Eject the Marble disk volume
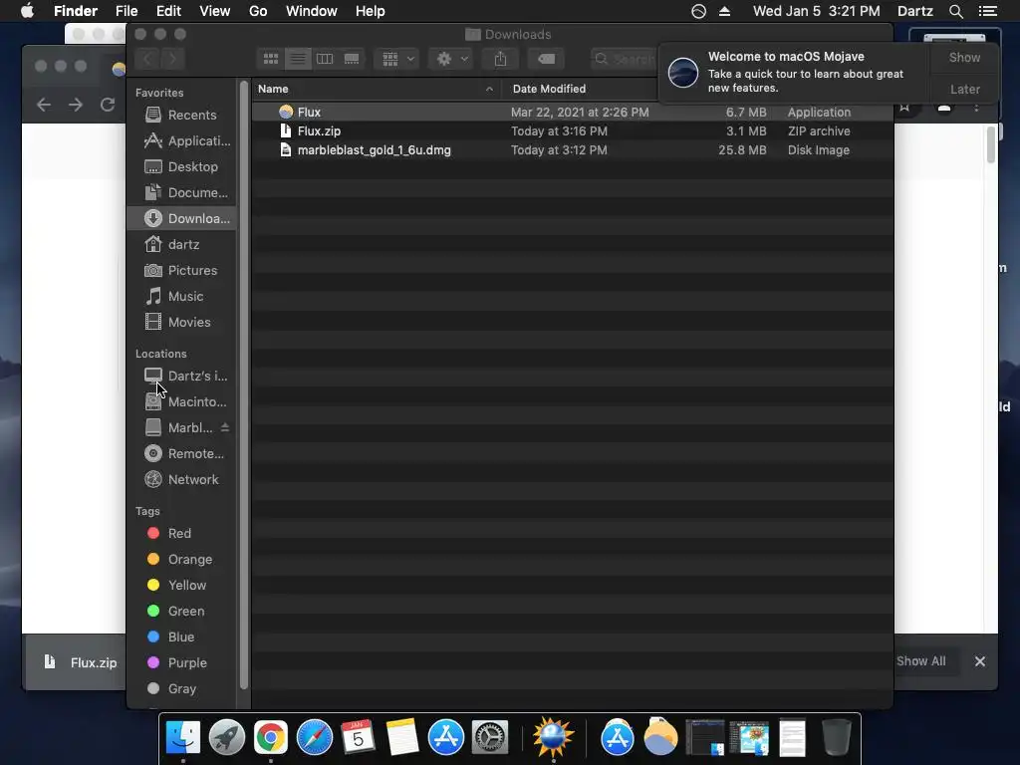This screenshot has height=765, width=1020. pos(225,427)
